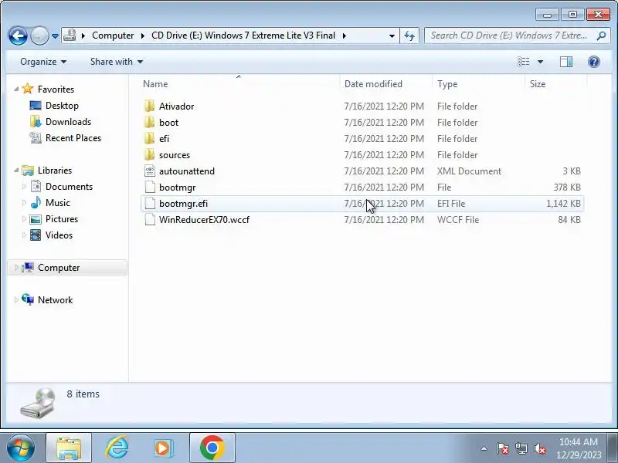Screen dimensions: 618x463
Task: Select the Documents library
Action: click(x=69, y=187)
